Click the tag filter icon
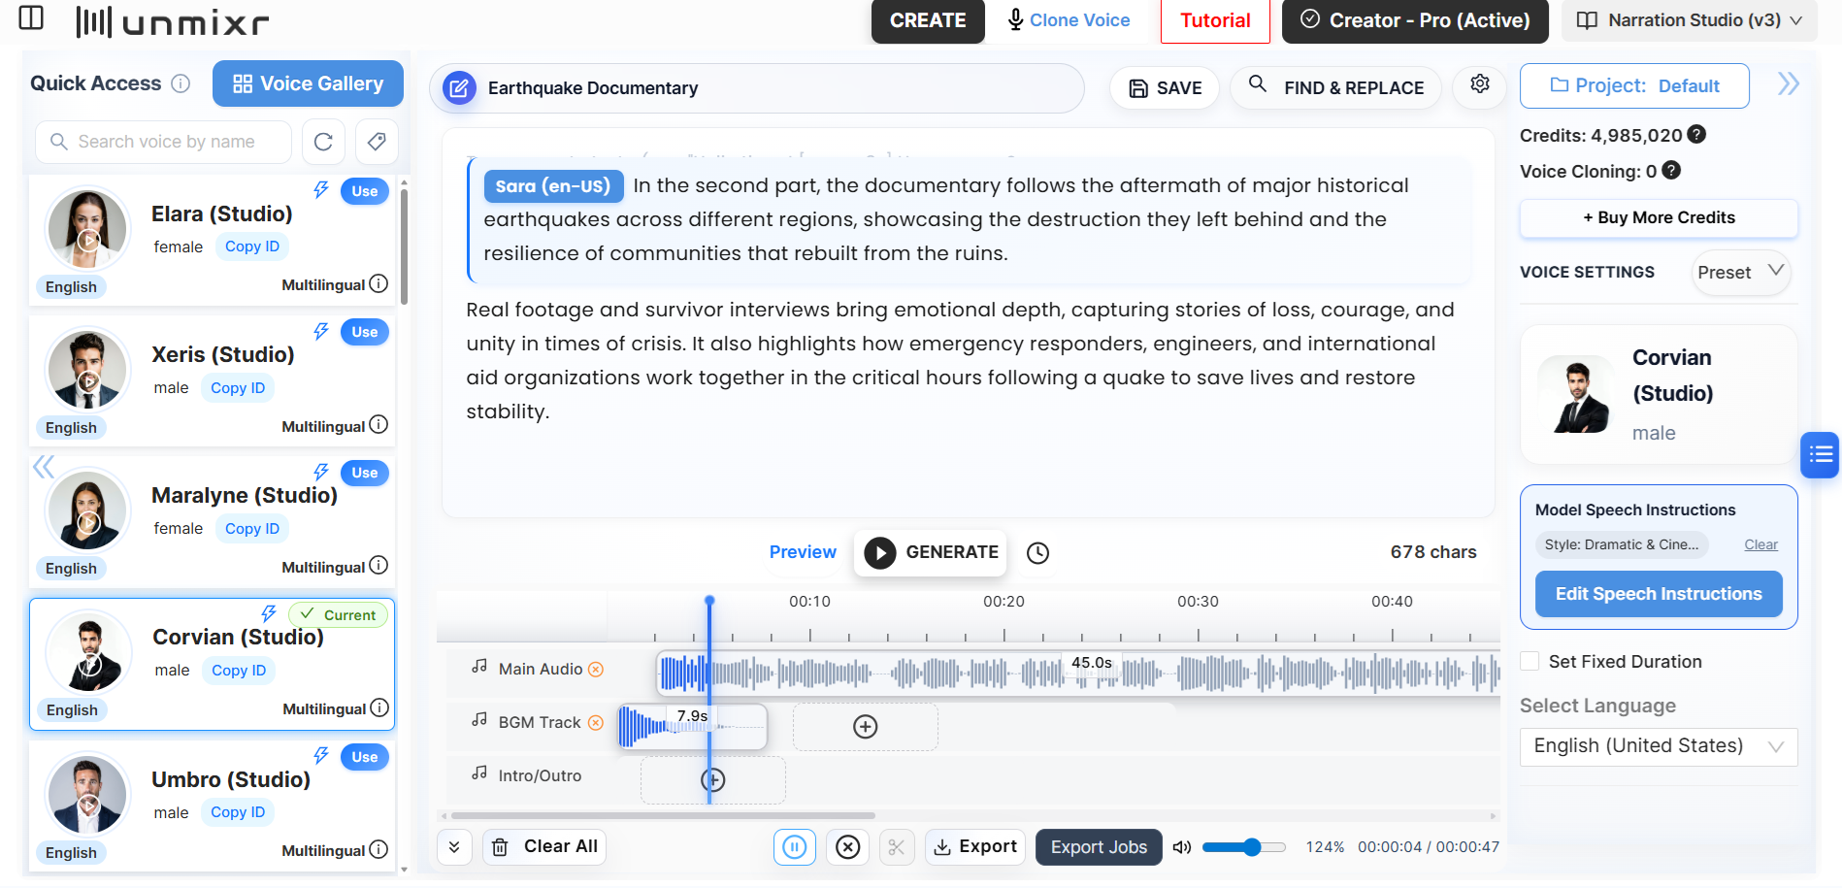The image size is (1842, 888). (377, 142)
